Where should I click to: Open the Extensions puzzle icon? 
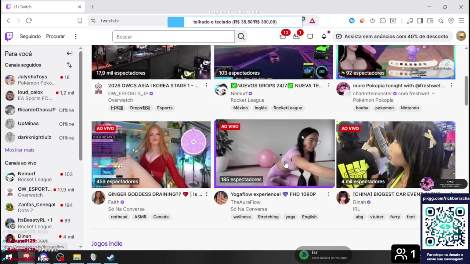click(383, 21)
